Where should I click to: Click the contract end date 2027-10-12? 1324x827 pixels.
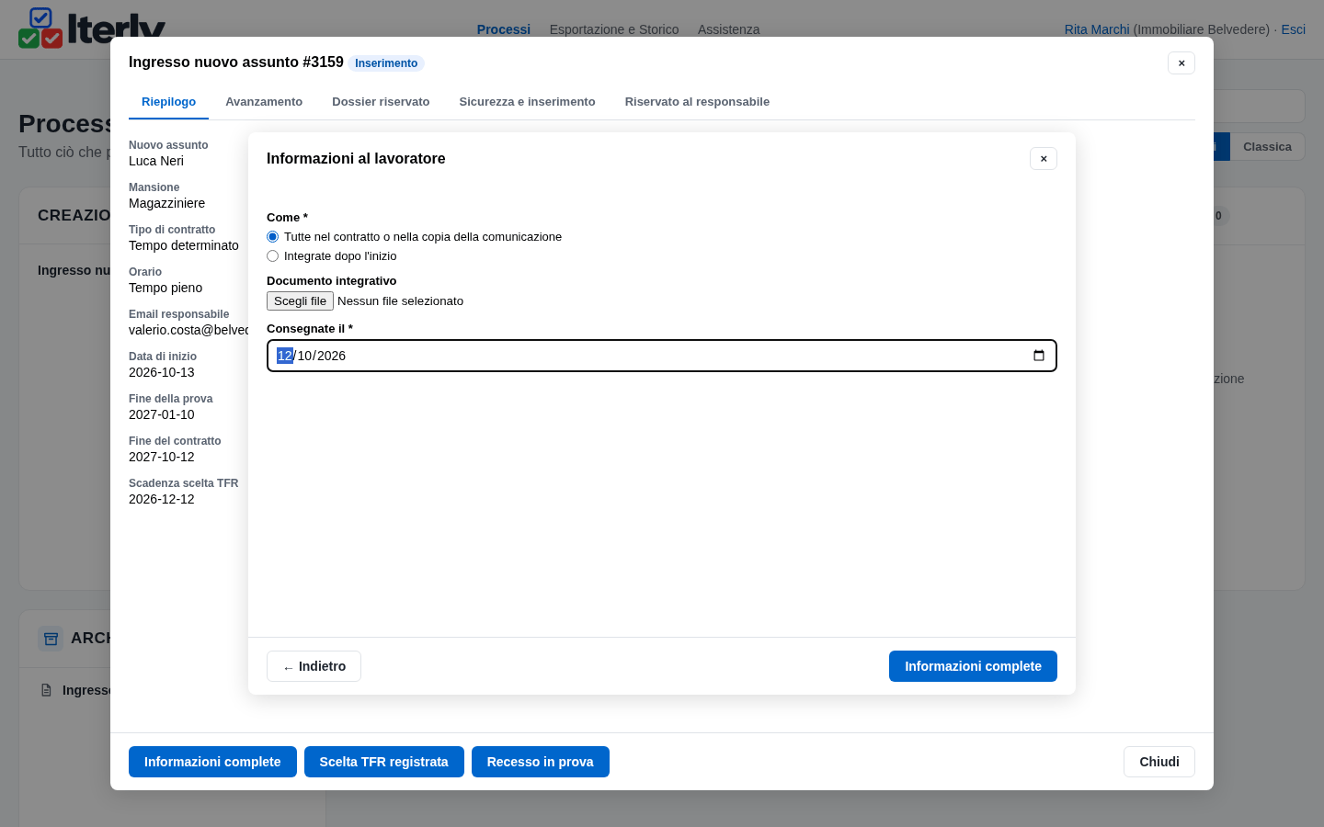[162, 457]
